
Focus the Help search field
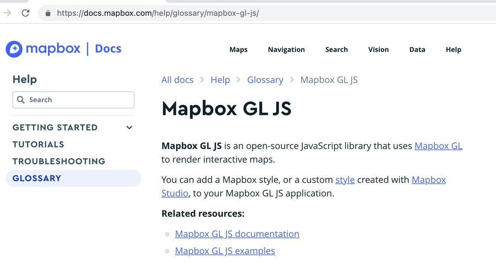pyautogui.click(x=74, y=100)
